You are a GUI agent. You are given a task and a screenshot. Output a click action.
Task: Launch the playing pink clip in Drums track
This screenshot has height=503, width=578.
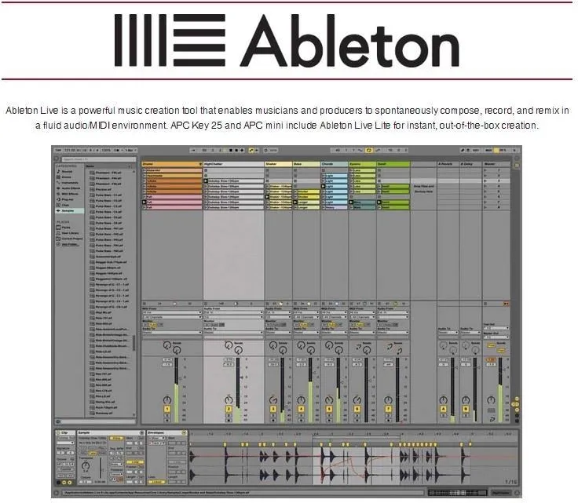point(144,202)
